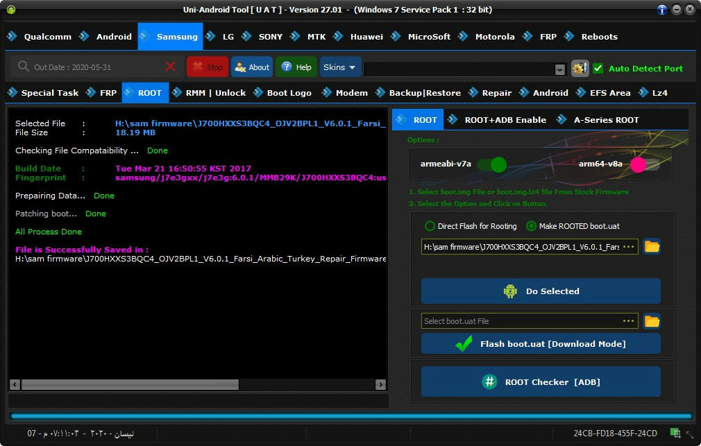Open the Modem sub-tab
The image size is (701, 446).
[345, 93]
